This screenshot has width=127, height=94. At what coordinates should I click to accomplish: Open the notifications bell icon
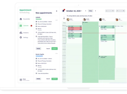coord(63,11)
